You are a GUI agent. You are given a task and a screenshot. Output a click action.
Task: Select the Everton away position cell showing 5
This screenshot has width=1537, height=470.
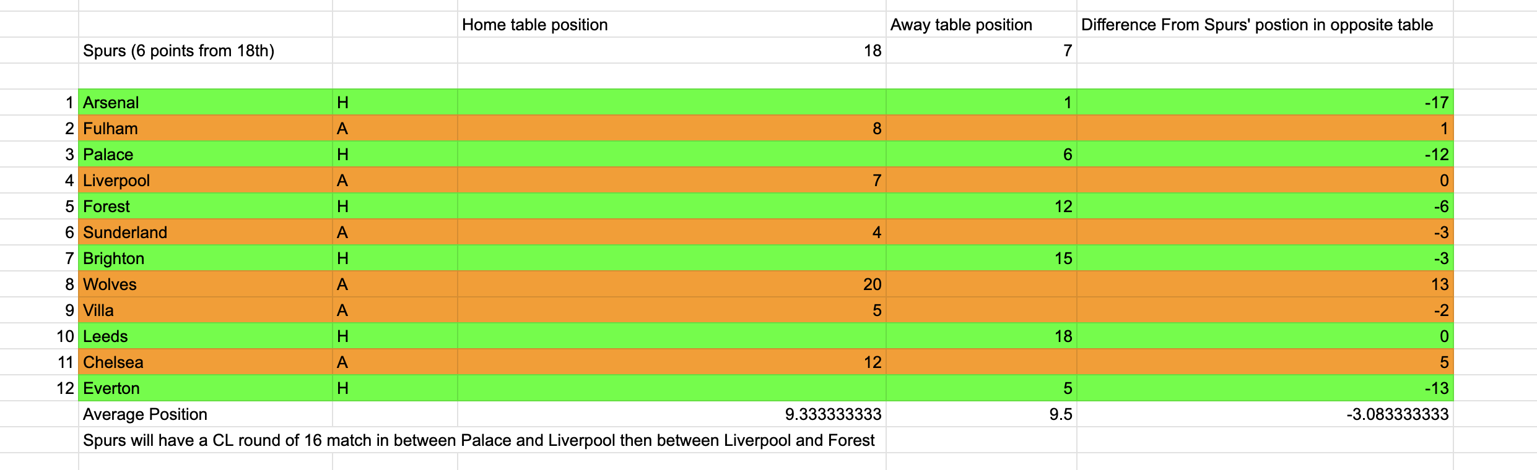pyautogui.click(x=982, y=388)
